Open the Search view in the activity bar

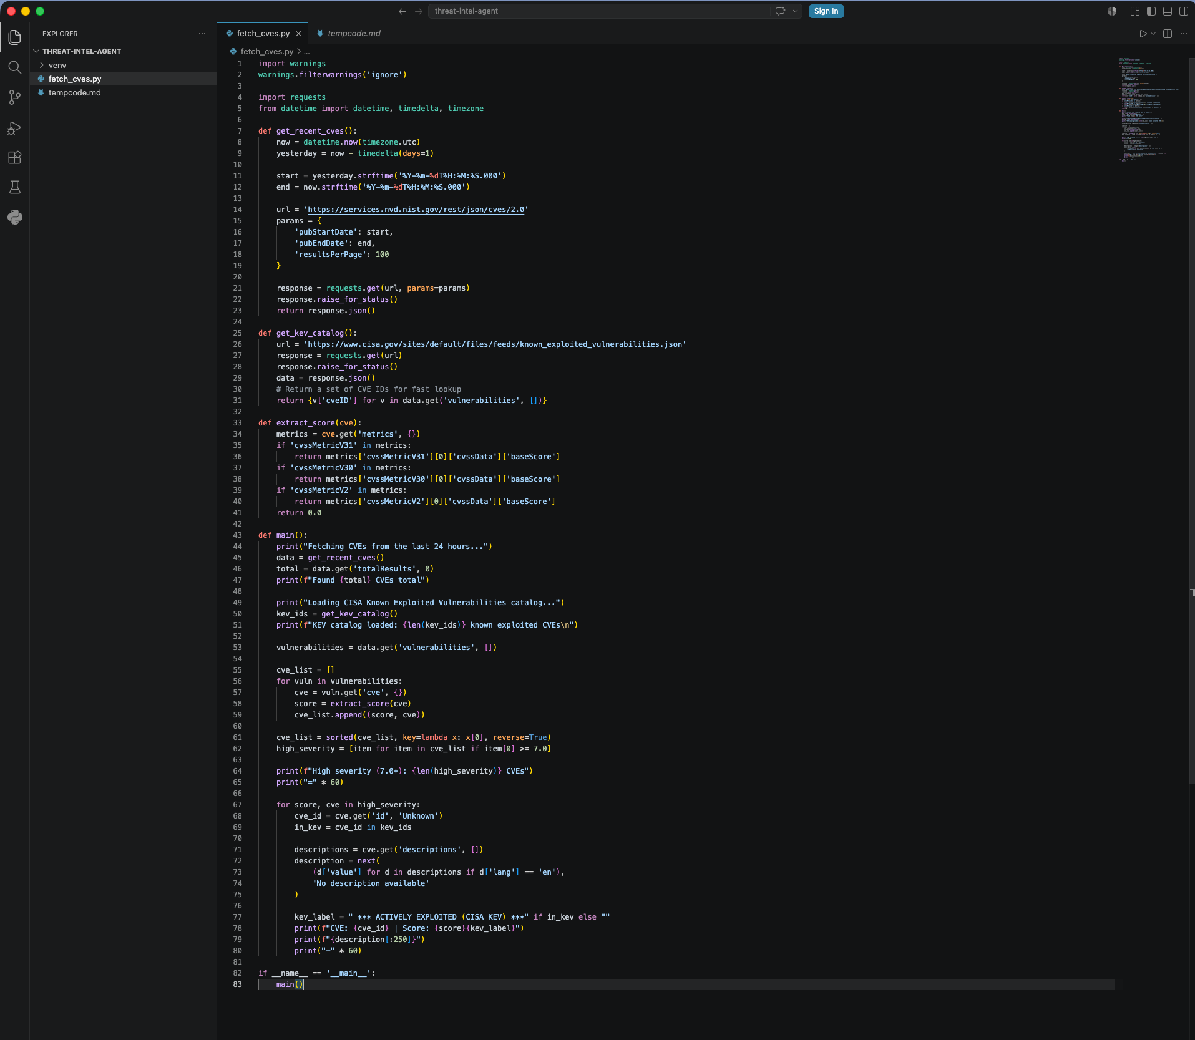(x=15, y=67)
